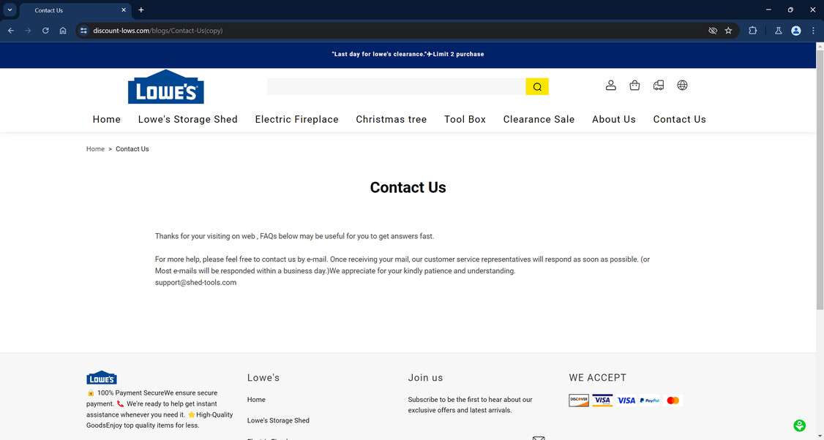The image size is (824, 440).
Task: Click the clearance announcement banner text
Action: click(408, 54)
